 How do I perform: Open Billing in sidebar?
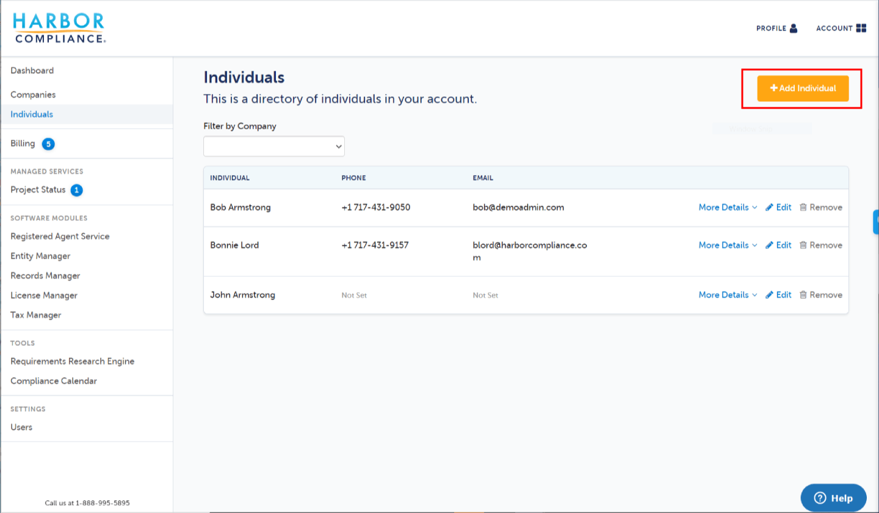tap(23, 143)
